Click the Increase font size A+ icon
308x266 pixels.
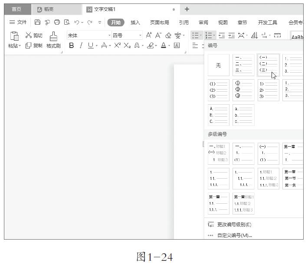coord(149,35)
